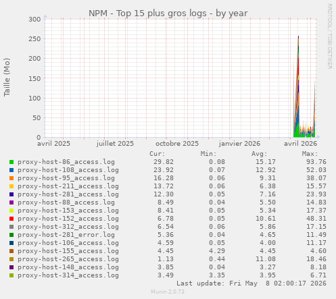This screenshot has width=336, height=299.
Task: Select the proxy-host-152_access.log legend label
Action: point(68,219)
